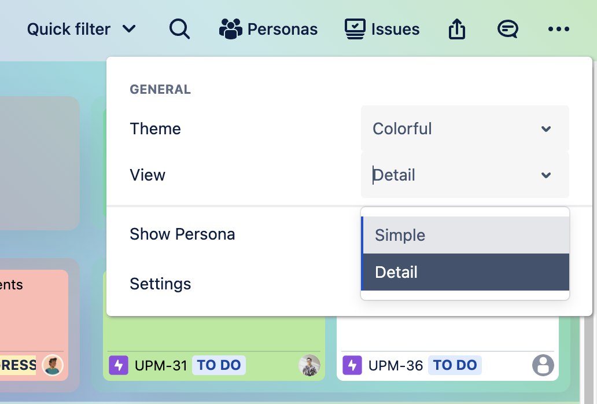Click the purple epic icon beside UPM-31

pos(119,365)
